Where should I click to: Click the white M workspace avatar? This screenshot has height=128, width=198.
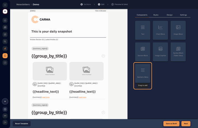(5, 11)
